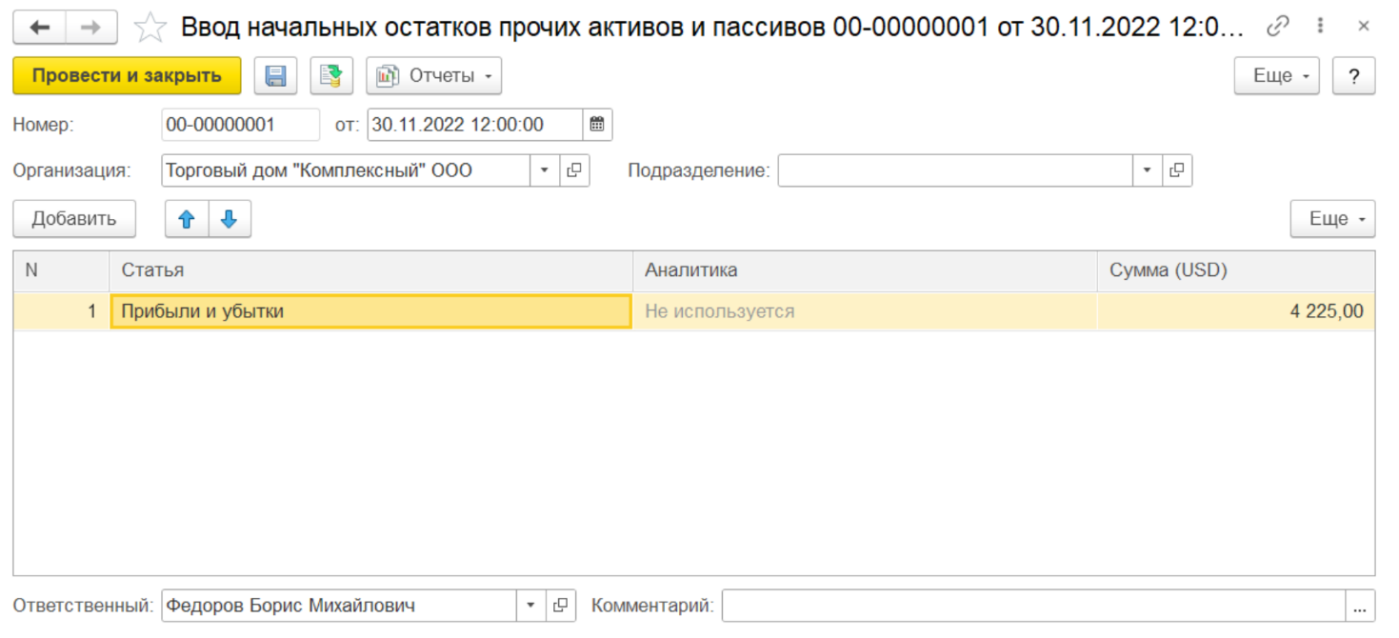Viewport: 1399px width, 638px height.
Task: Click the Комментарий input field
Action: 1033,606
